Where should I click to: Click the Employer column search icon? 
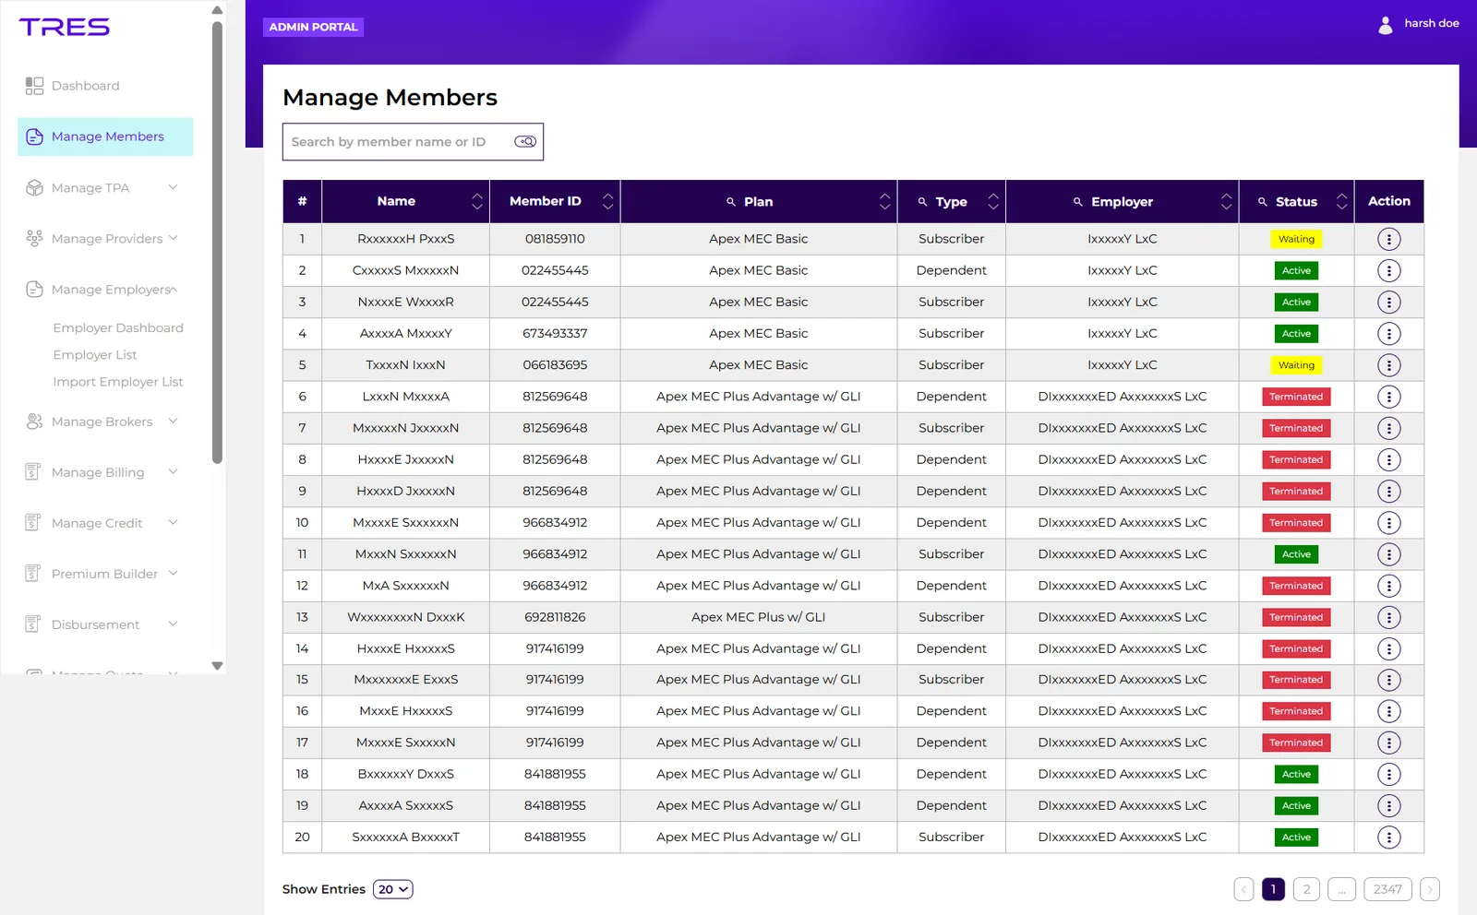(x=1077, y=202)
